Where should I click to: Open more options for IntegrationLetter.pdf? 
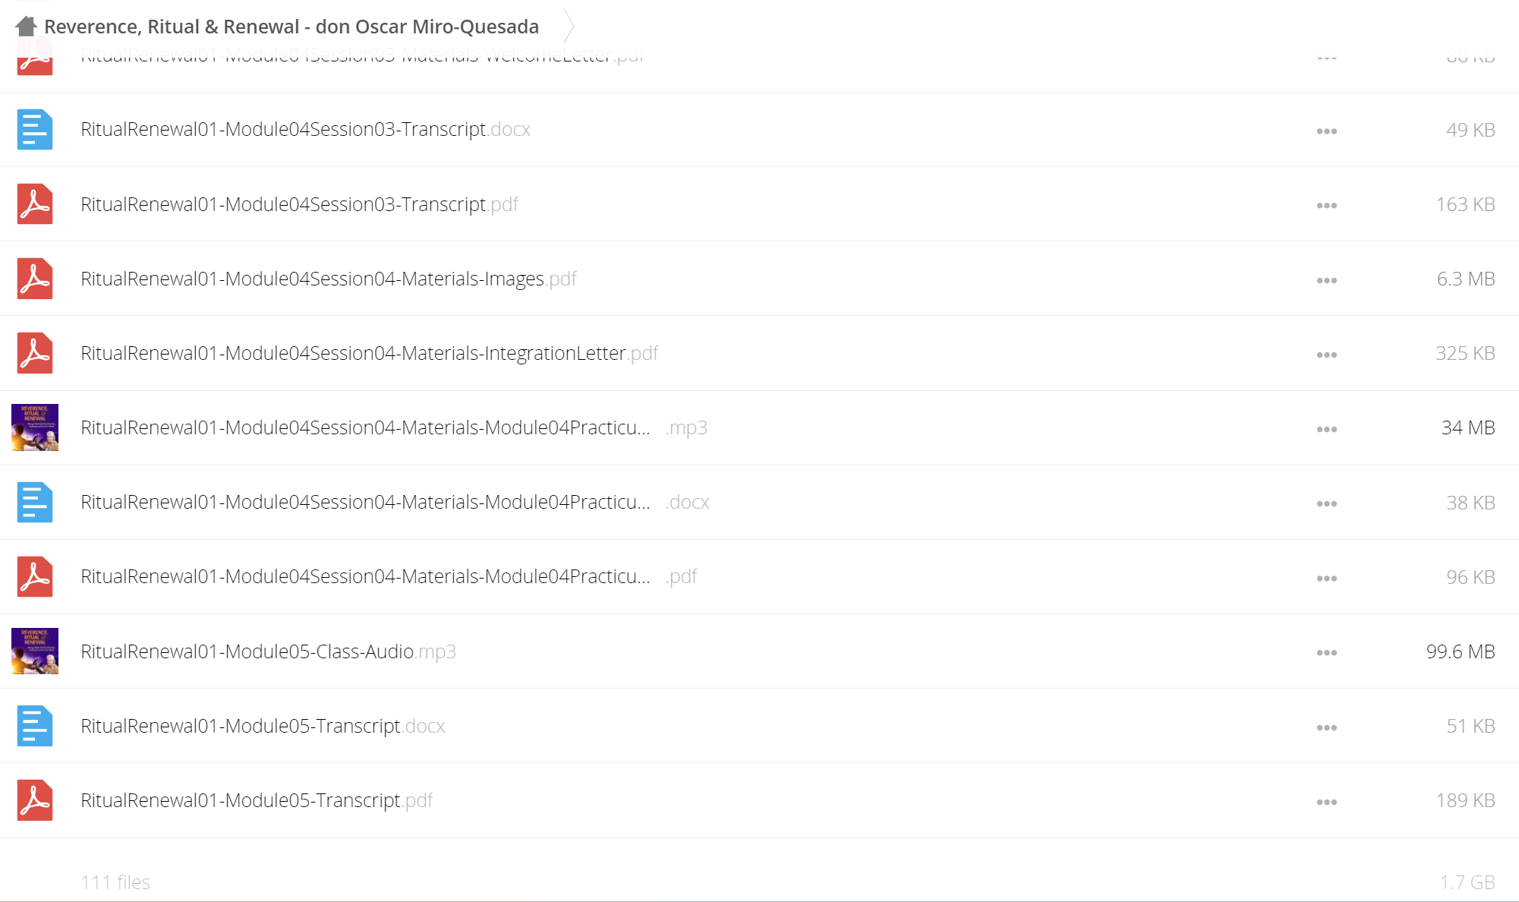coord(1327,355)
